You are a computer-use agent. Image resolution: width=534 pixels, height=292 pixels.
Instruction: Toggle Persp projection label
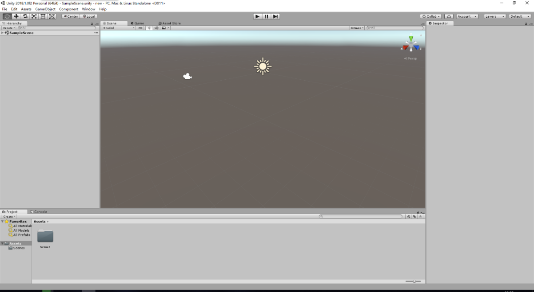410,58
